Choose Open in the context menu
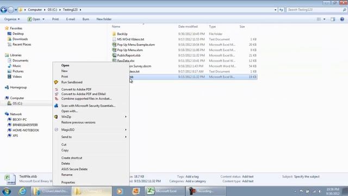 coord(65,65)
